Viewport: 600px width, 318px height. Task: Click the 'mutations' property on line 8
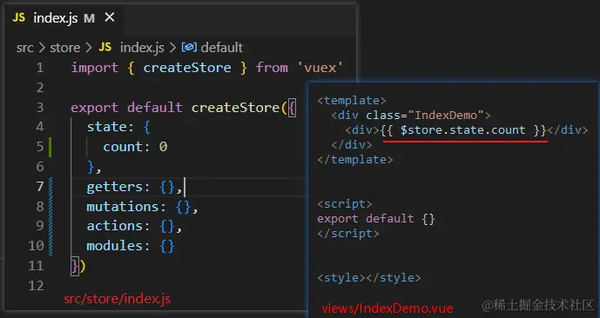(x=123, y=207)
